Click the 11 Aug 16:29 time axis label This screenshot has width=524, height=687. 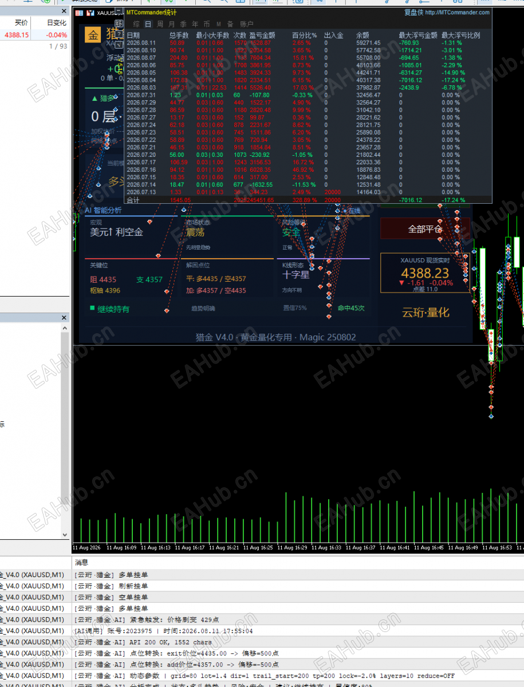click(291, 548)
